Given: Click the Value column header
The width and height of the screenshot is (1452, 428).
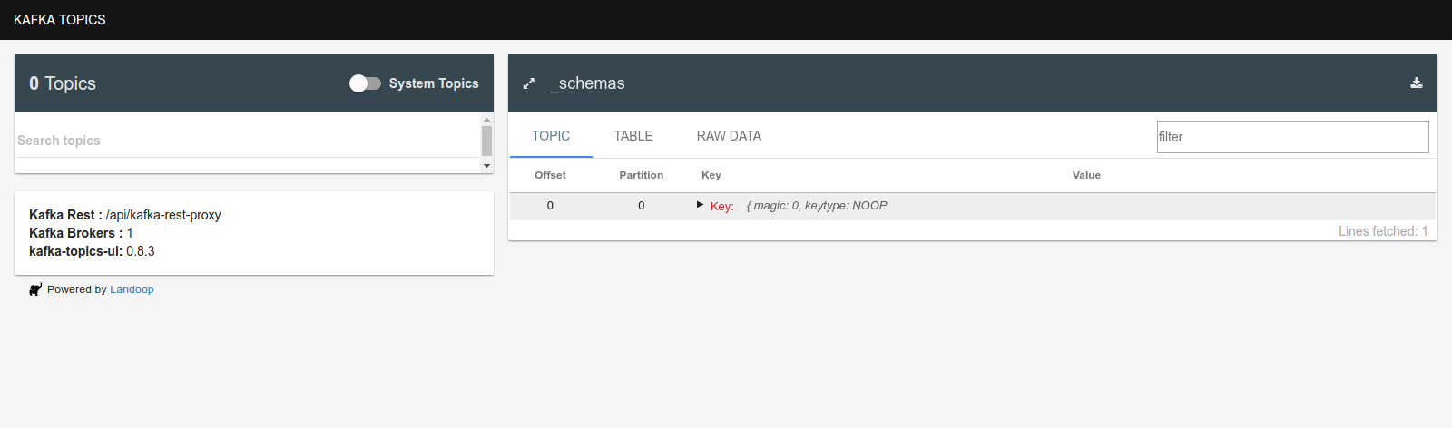Looking at the screenshot, I should [1086, 175].
